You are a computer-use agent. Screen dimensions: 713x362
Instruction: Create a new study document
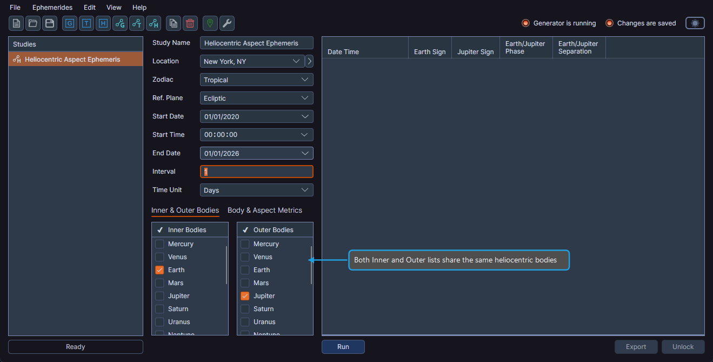pos(16,23)
